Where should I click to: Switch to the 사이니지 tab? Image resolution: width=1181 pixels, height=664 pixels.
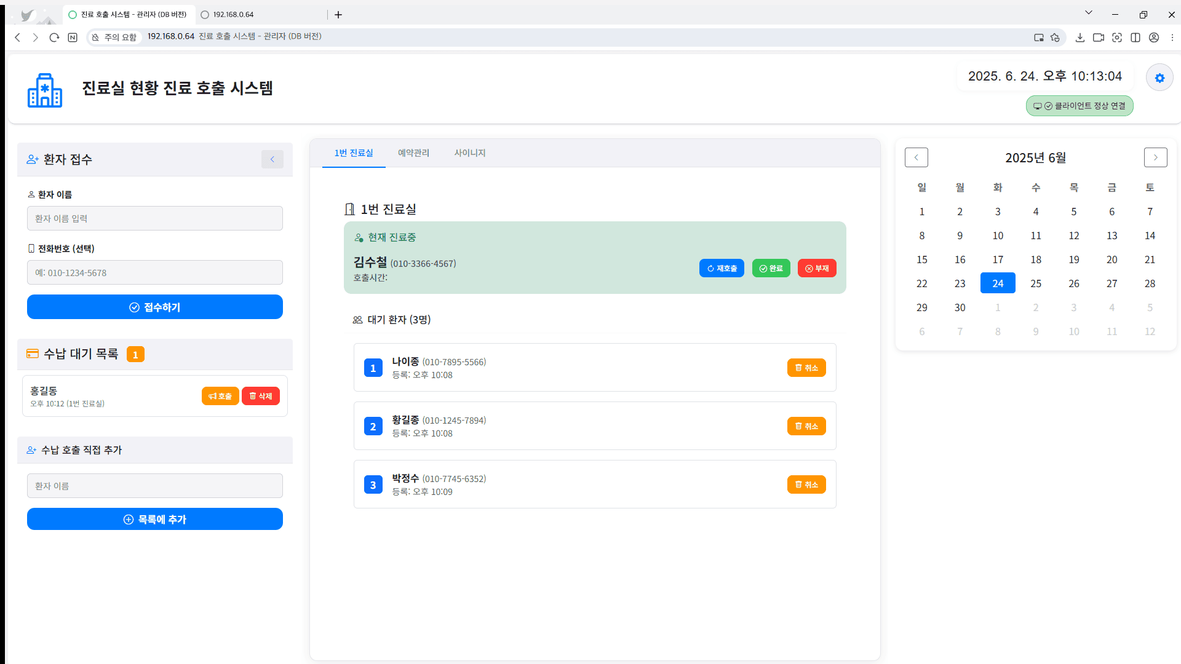[x=470, y=152]
